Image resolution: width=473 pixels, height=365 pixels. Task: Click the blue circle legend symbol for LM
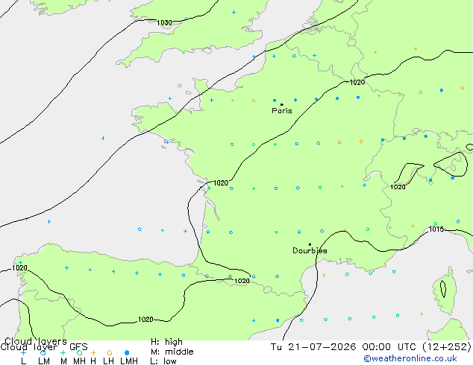43,352
